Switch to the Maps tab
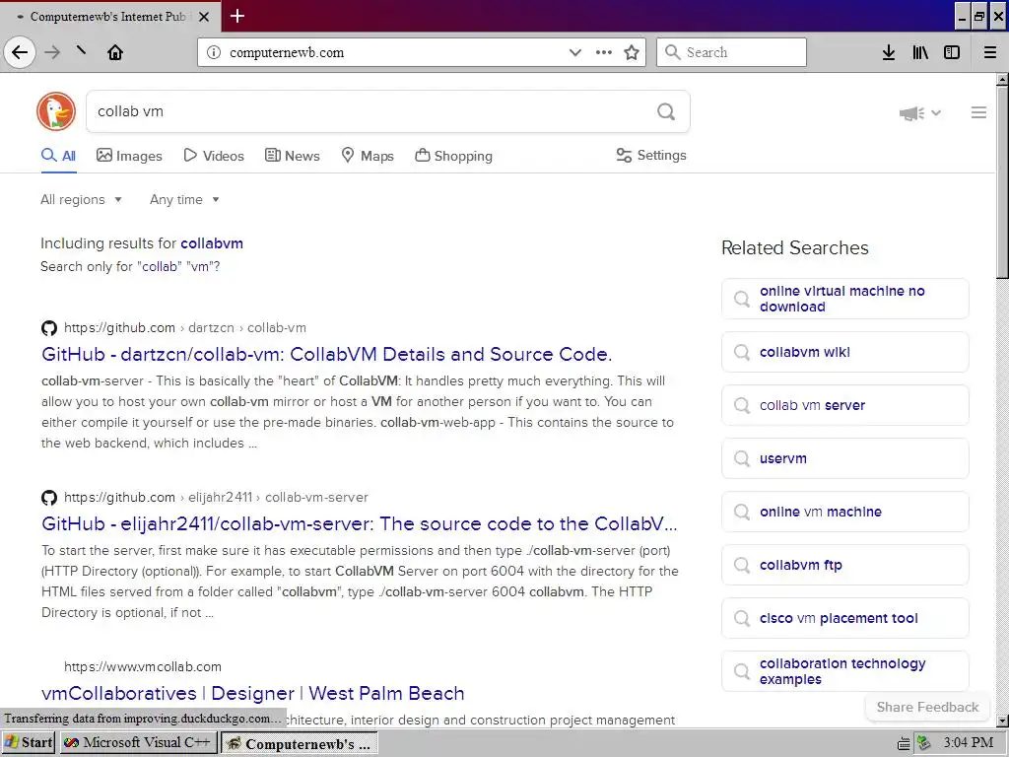Screen dimensions: 1009x757 368,156
